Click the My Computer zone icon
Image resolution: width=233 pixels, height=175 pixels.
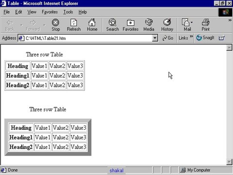(183, 170)
